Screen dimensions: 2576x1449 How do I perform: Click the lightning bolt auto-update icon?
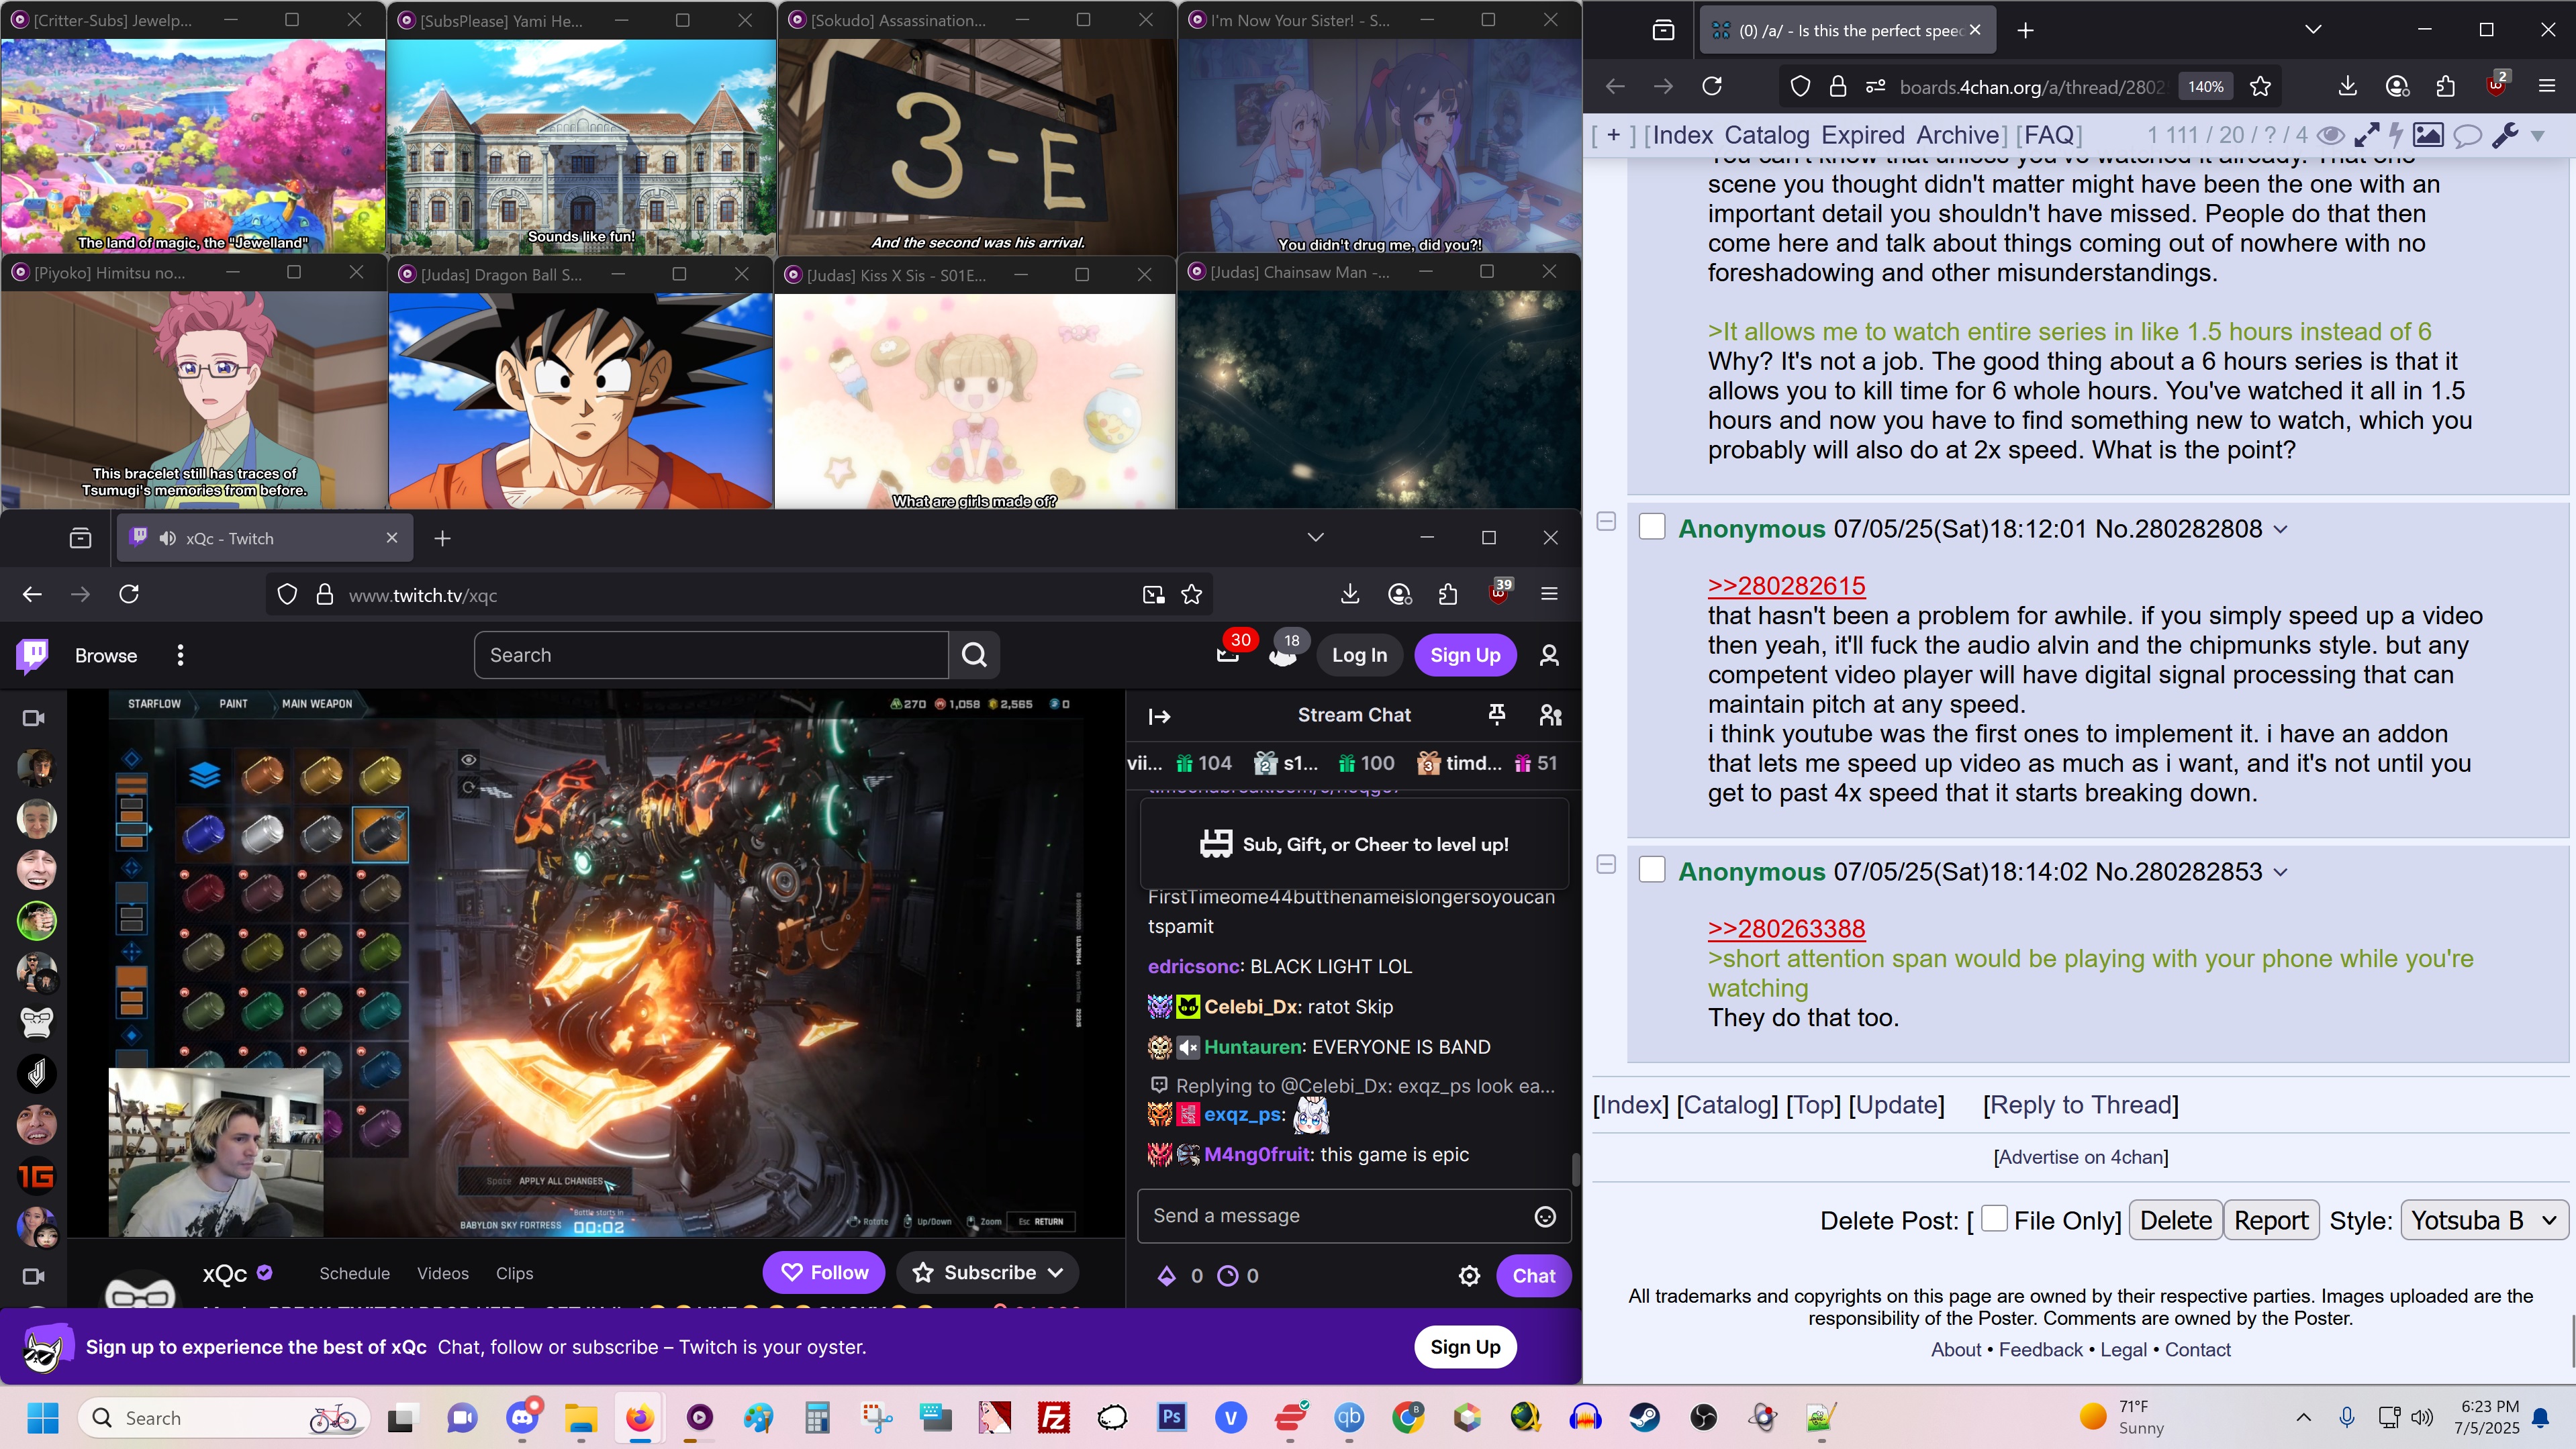(2397, 135)
